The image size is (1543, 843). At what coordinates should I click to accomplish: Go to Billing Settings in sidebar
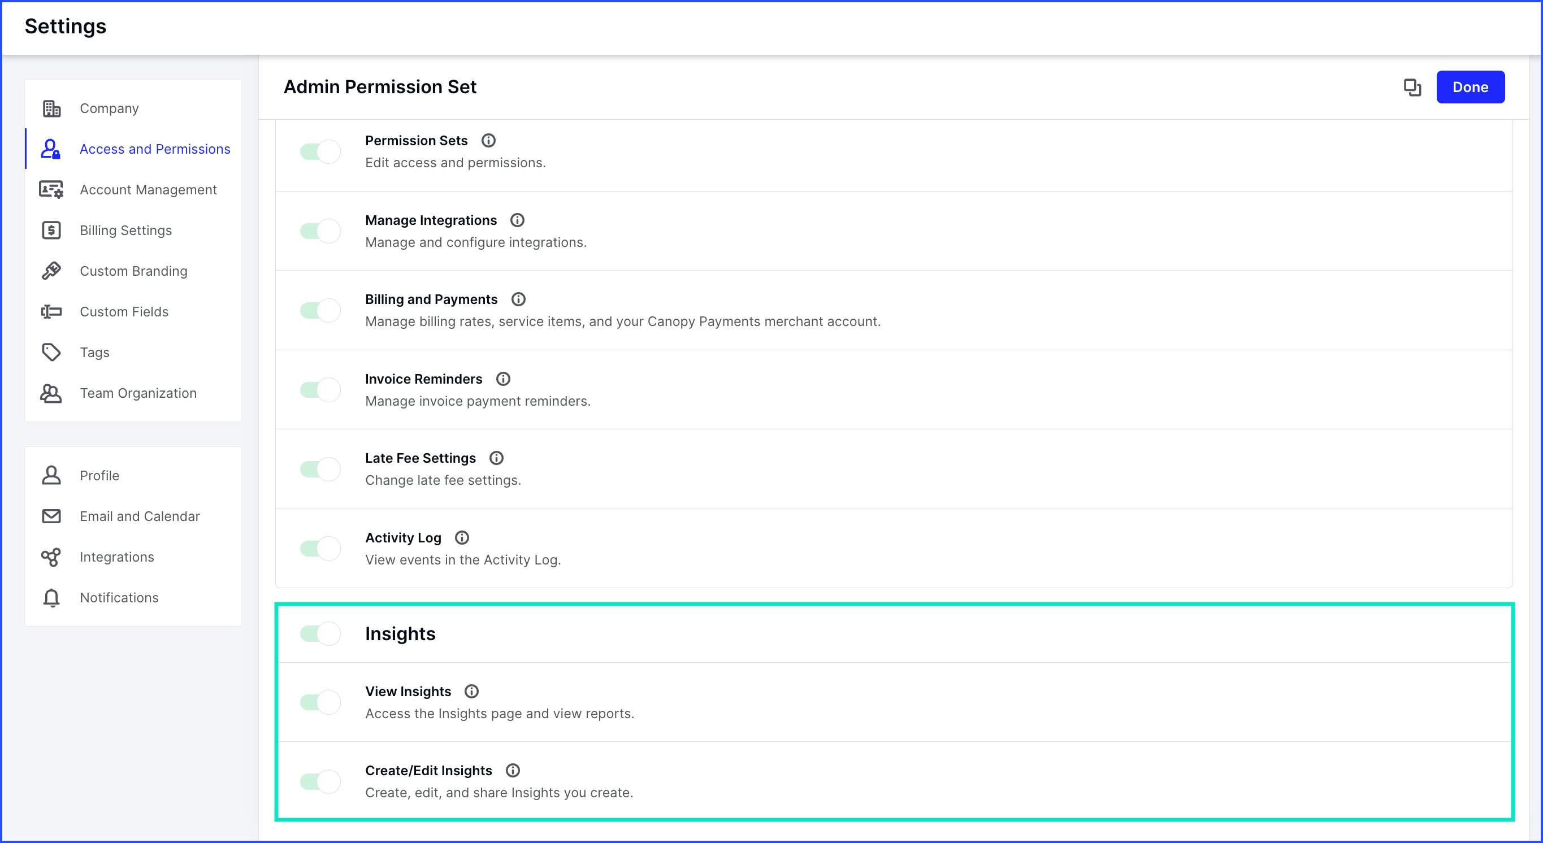(x=125, y=231)
